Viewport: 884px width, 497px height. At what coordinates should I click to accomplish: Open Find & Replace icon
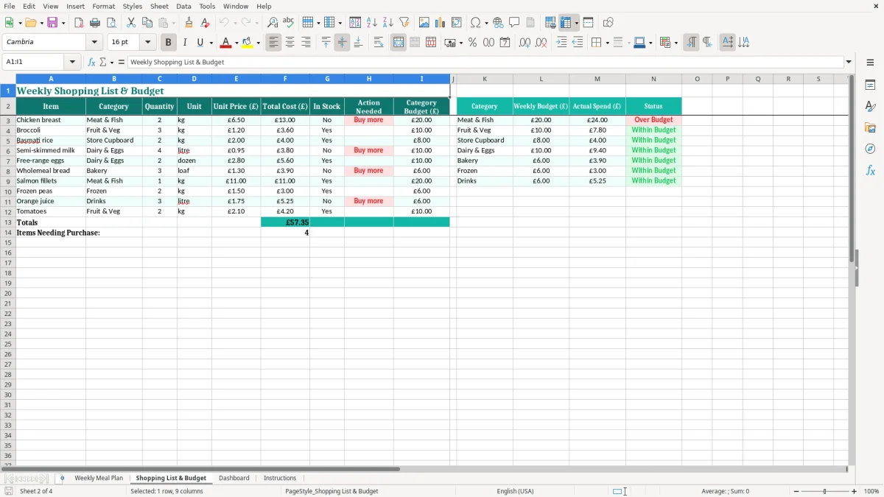coord(273,23)
